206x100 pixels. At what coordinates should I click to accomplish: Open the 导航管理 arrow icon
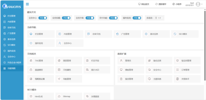(59, 79)
